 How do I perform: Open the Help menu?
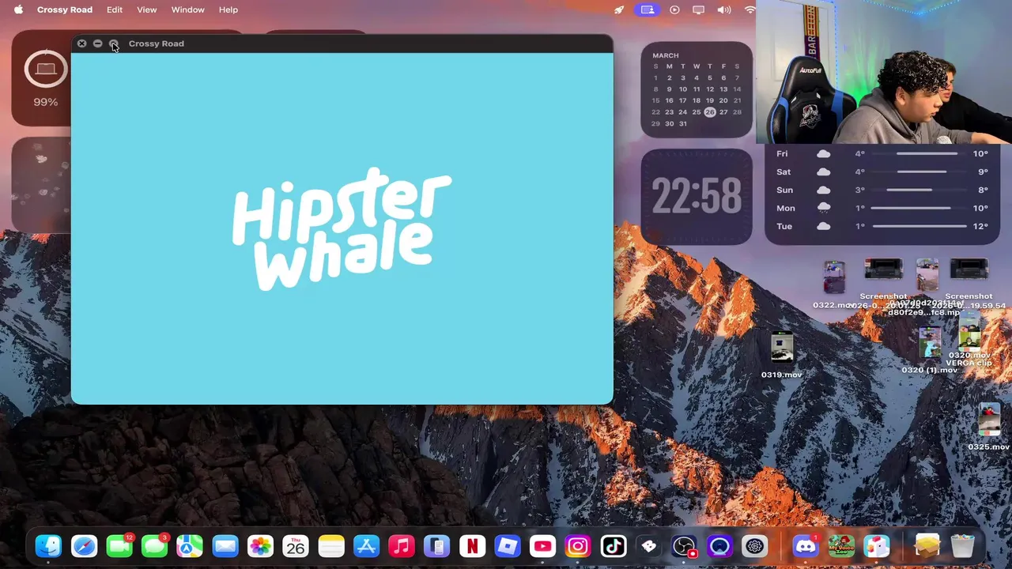(x=228, y=9)
